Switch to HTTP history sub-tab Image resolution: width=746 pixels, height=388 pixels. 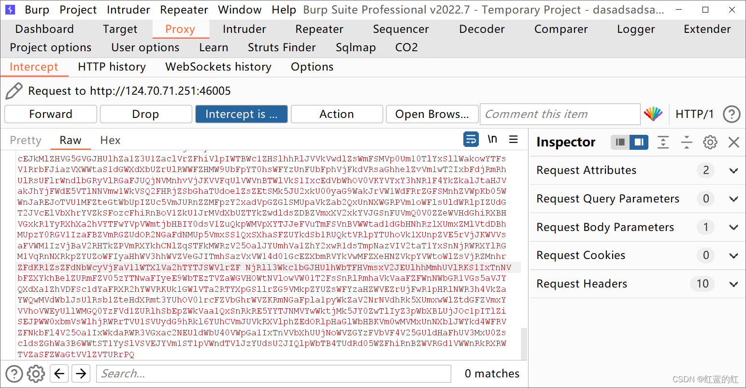pyautogui.click(x=112, y=67)
